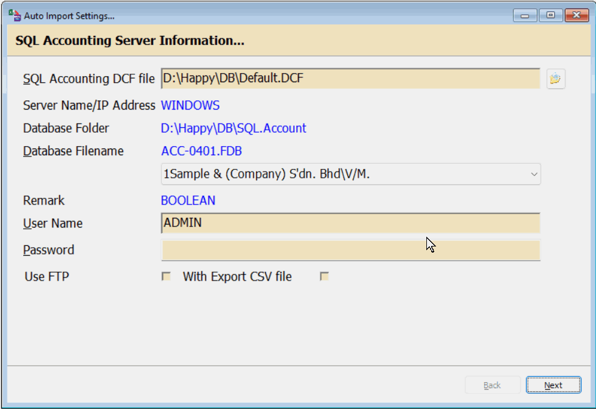
Task: Click the SQL Accounting Server Information header
Action: (x=130, y=41)
